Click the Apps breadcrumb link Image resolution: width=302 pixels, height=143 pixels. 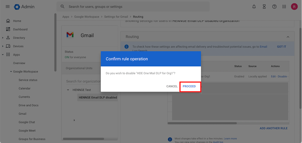tap(66, 17)
